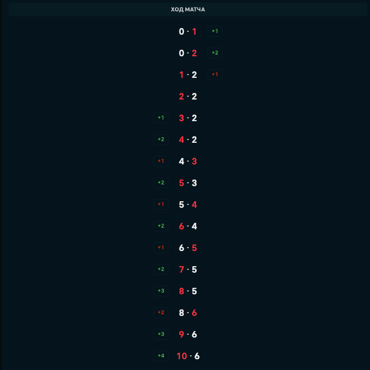This screenshot has width=370, height=370.
Task: Select the +2 badge next to score 6 - 4
Action: pos(161,226)
